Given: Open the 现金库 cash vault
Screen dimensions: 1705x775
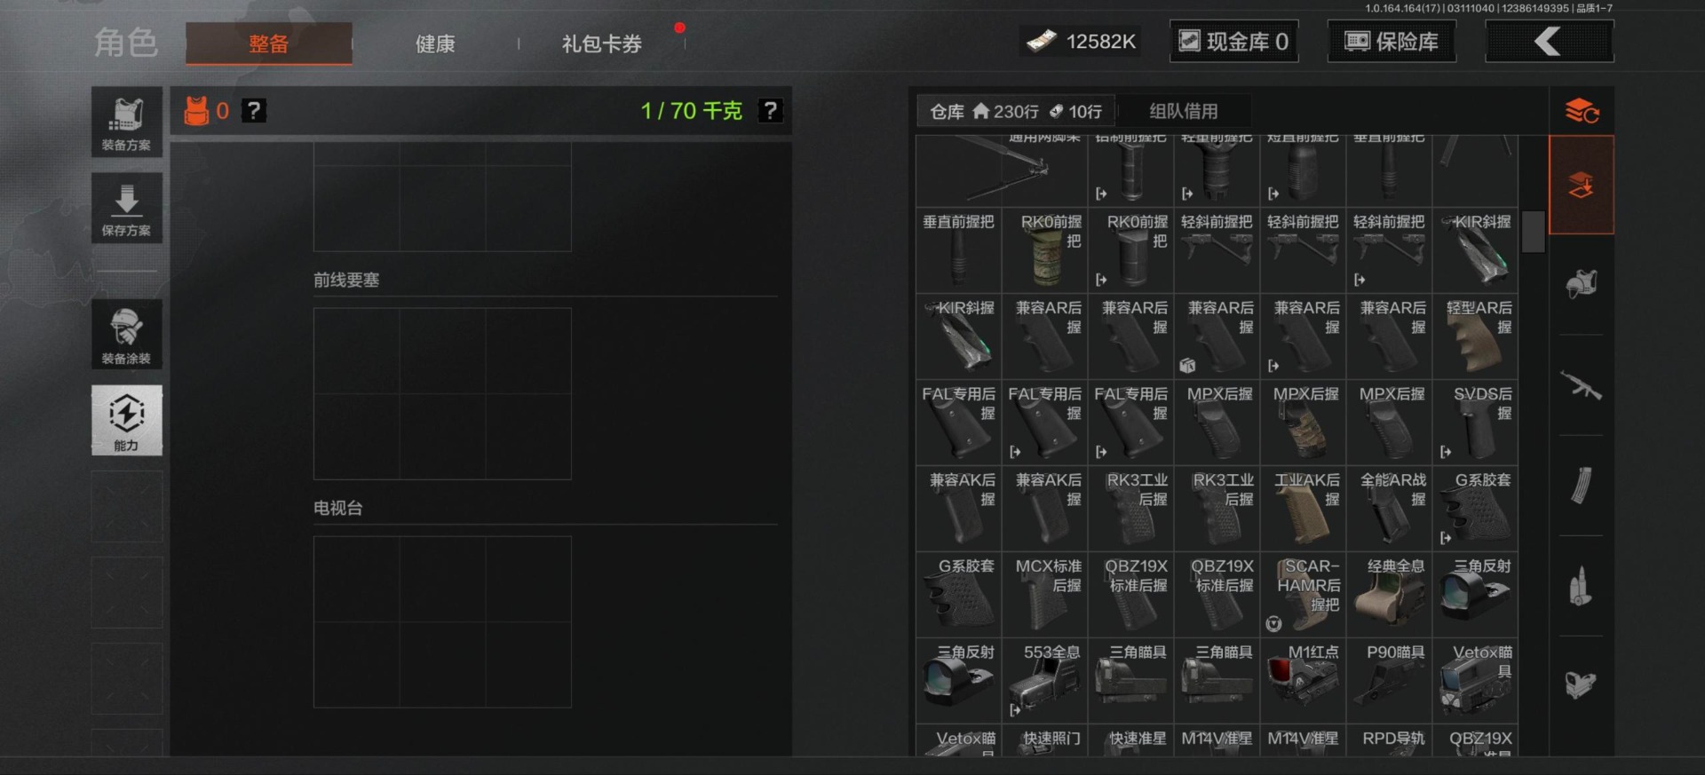Looking at the screenshot, I should (x=1233, y=42).
